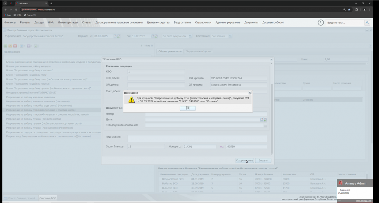Viewport: 379px width, 203px height.
Task: Open a new browser tab with plus
Action: pos(51,3)
